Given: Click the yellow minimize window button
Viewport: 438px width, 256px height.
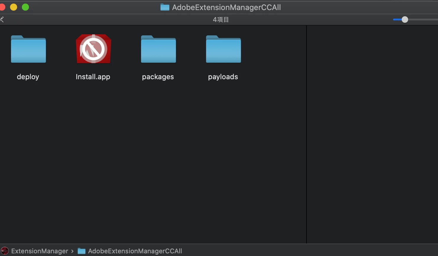Looking at the screenshot, I should 14,7.
